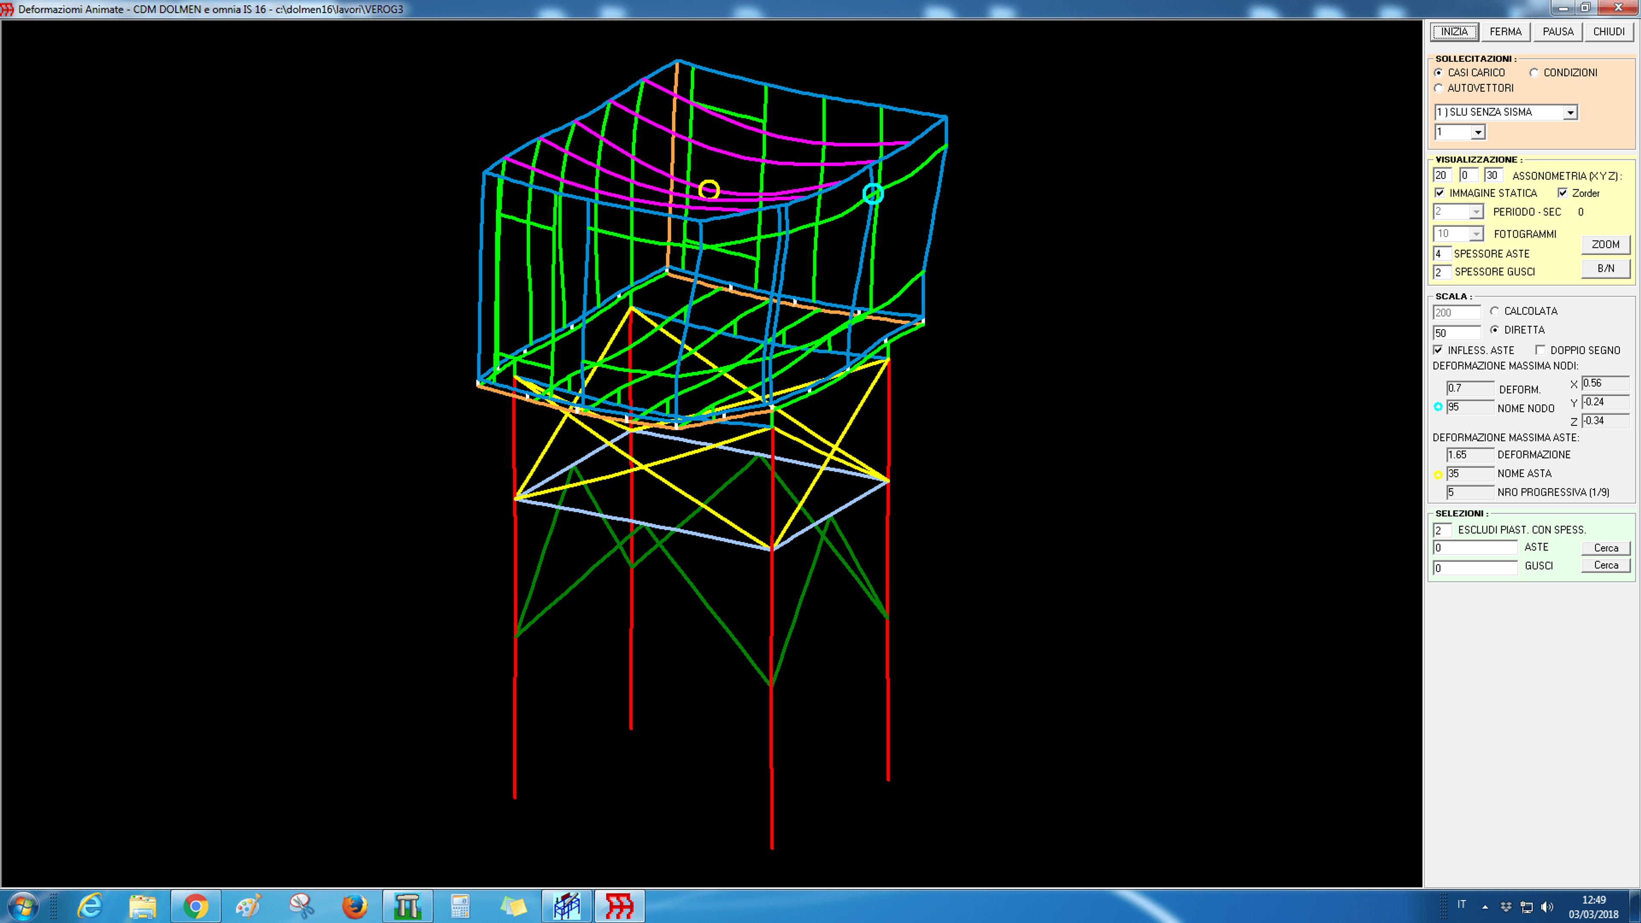1641x923 pixels.
Task: Click the Show desktop strip
Action: pyautogui.click(x=1635, y=906)
